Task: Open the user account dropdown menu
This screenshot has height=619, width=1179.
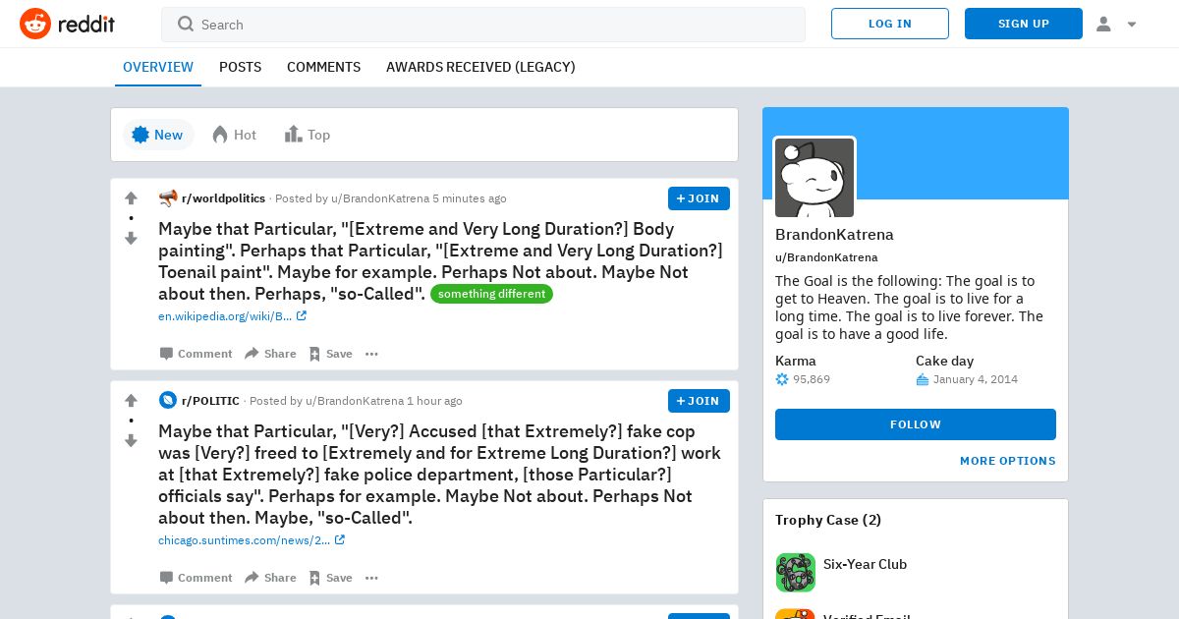Action: pyautogui.click(x=1116, y=24)
